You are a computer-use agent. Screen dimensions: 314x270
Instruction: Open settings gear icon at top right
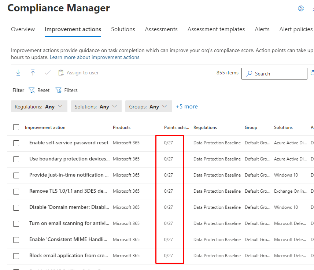pyautogui.click(x=301, y=8)
